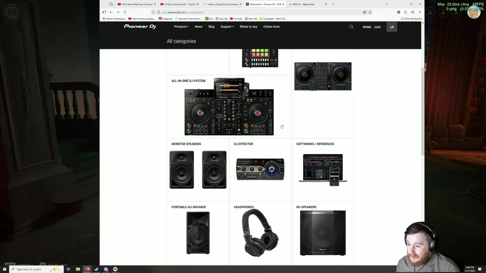This screenshot has width=486, height=273.
Task: Reload the page with the refresh icon
Action: coord(125,12)
